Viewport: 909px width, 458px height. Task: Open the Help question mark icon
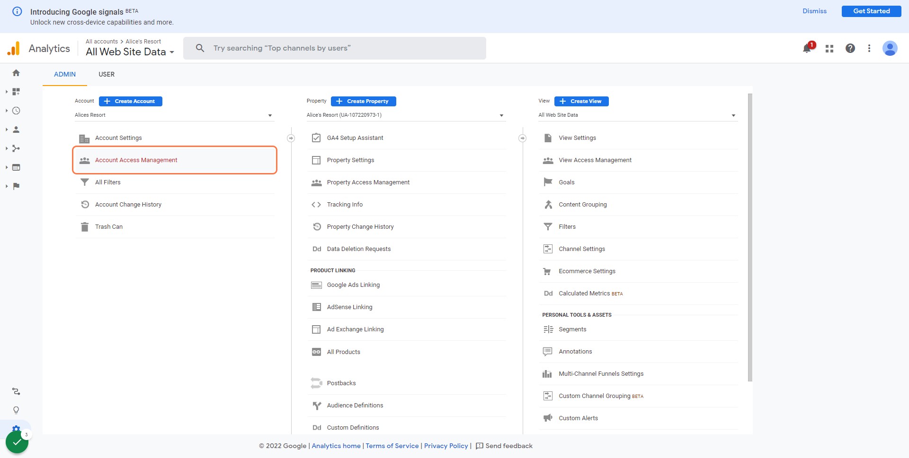pos(850,48)
